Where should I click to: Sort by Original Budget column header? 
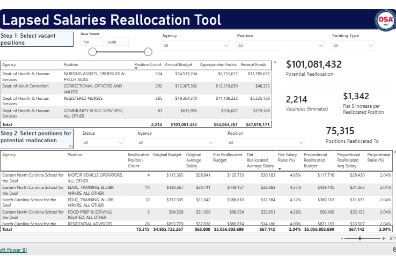click(x=167, y=155)
